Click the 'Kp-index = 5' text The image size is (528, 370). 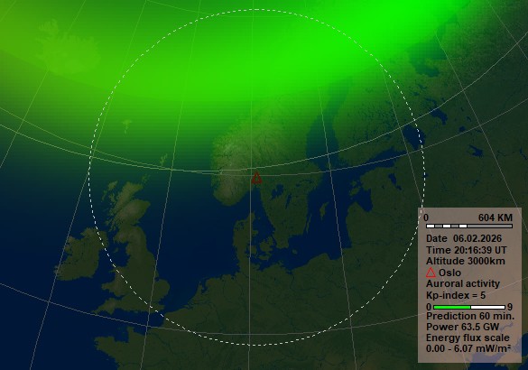456,295
